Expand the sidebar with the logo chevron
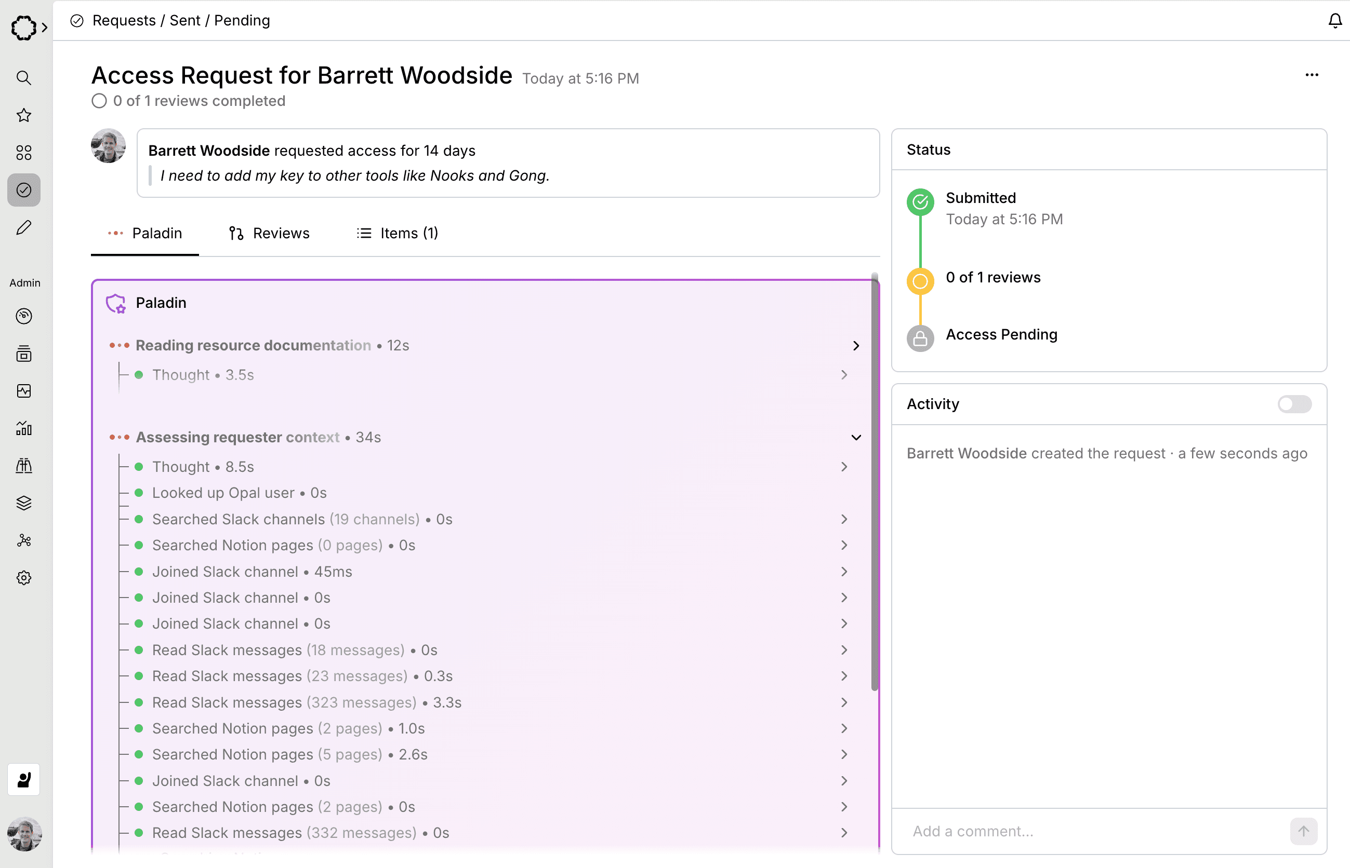This screenshot has width=1350, height=868. (x=45, y=27)
